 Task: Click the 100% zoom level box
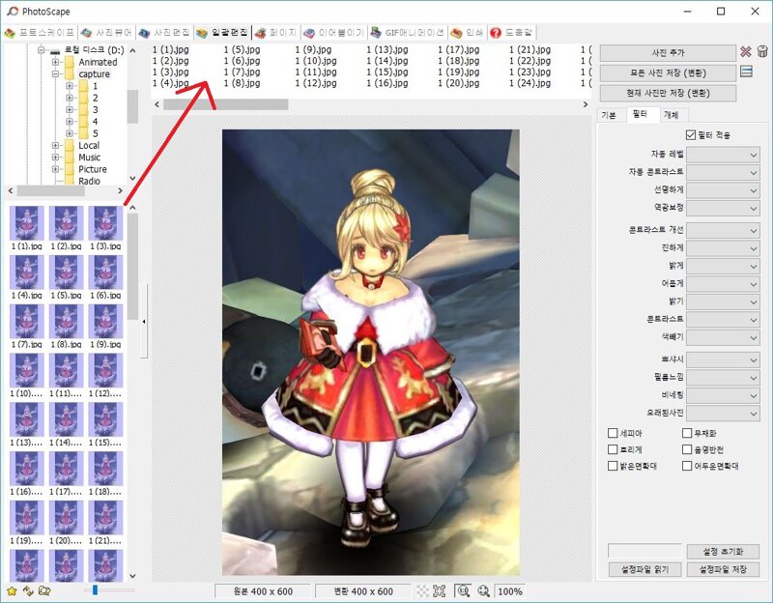click(x=510, y=591)
